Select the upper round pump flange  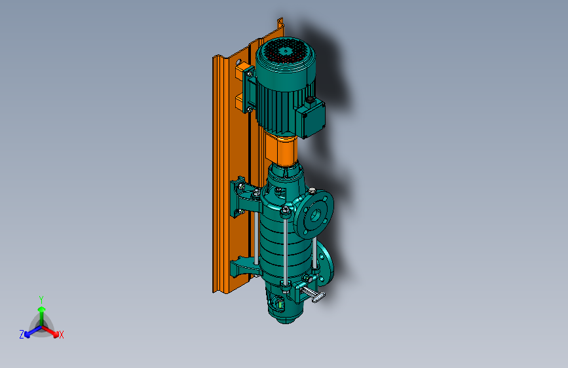[x=314, y=214]
